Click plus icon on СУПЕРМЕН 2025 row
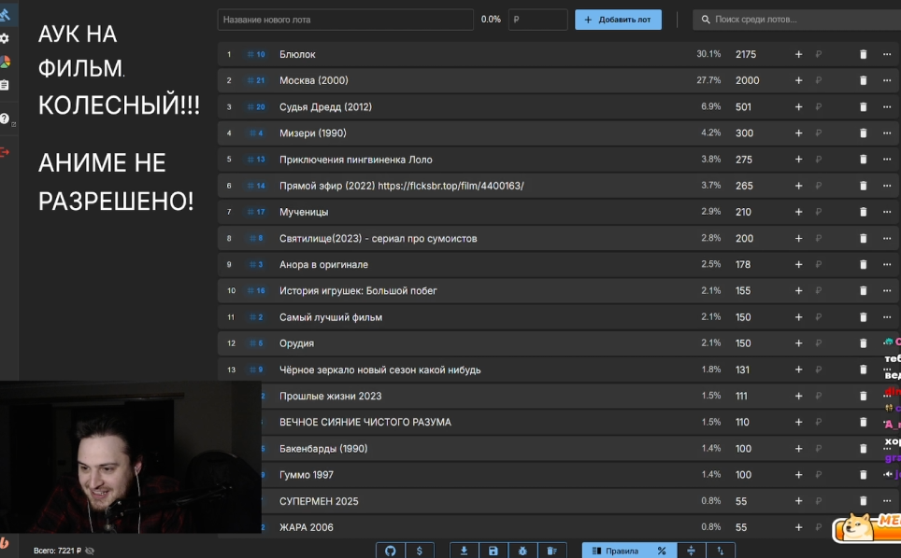The image size is (901, 558). pos(798,501)
